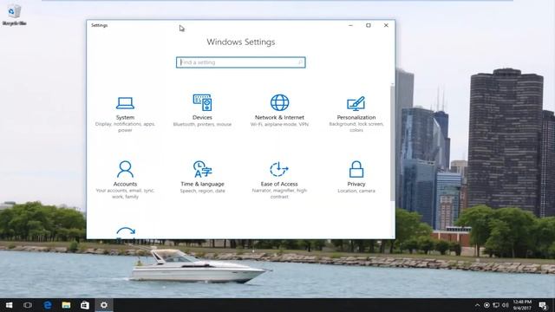Open the Network & Internet globe icon
555x312 pixels.
279,102
